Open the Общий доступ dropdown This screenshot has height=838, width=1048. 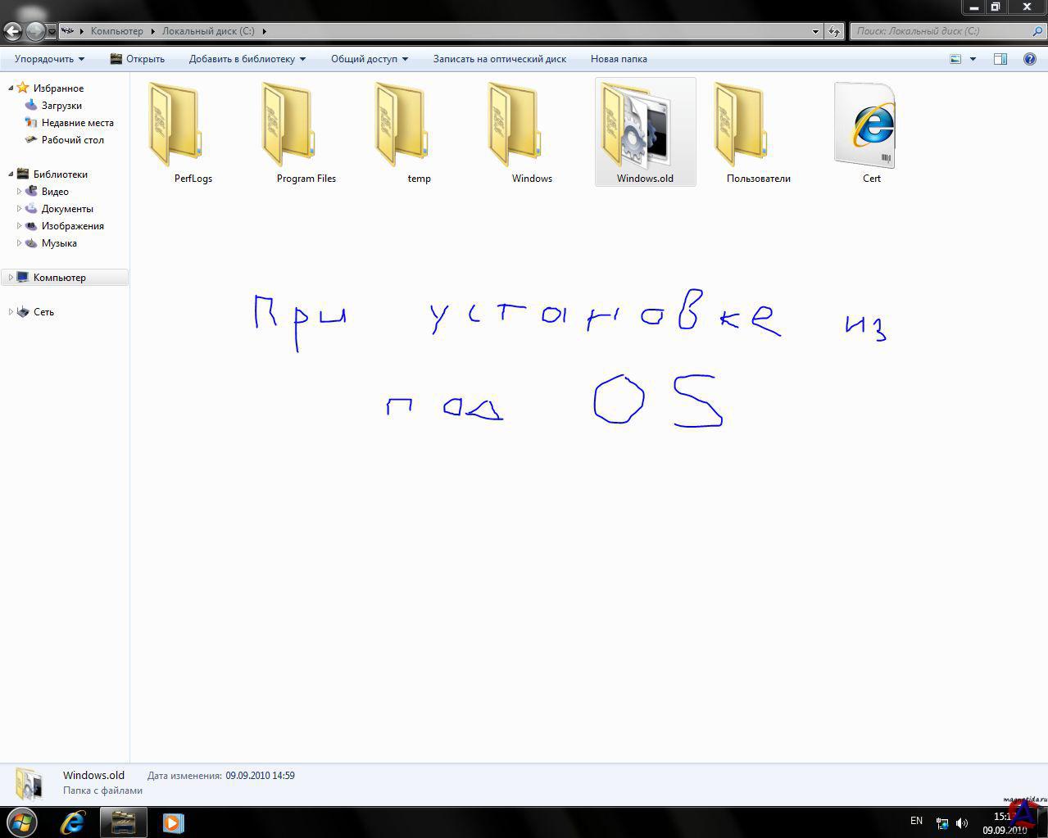point(369,59)
